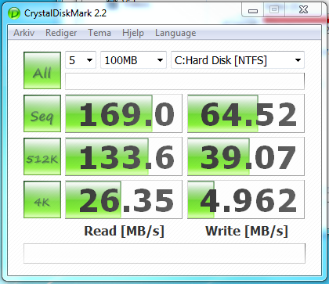Click the CrystalDiskMark app icon in title bar

click(14, 13)
